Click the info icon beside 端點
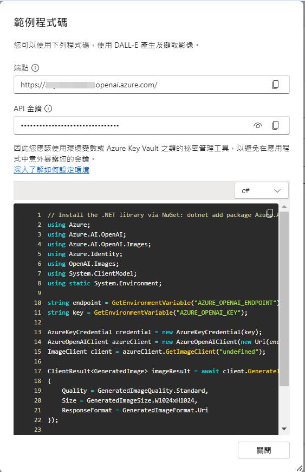The width and height of the screenshot is (305, 472). [35, 68]
